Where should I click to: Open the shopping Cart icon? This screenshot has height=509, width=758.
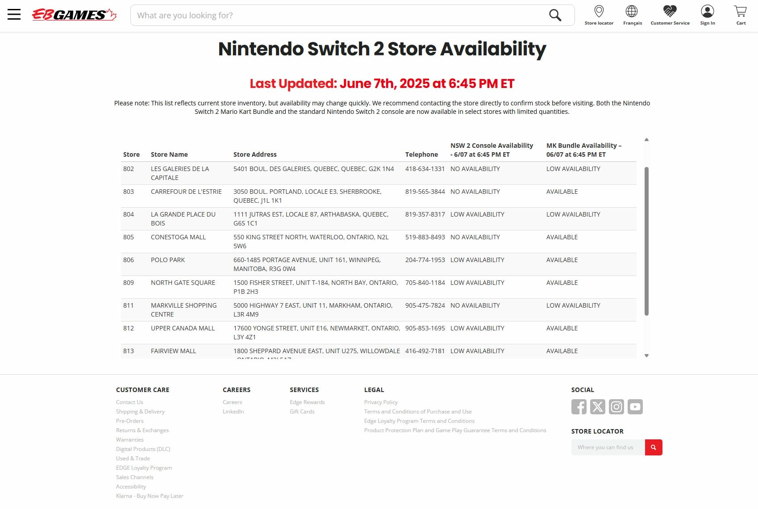click(x=741, y=11)
